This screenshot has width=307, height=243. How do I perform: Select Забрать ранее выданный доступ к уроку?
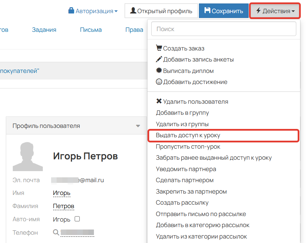pyautogui.click(x=214, y=158)
